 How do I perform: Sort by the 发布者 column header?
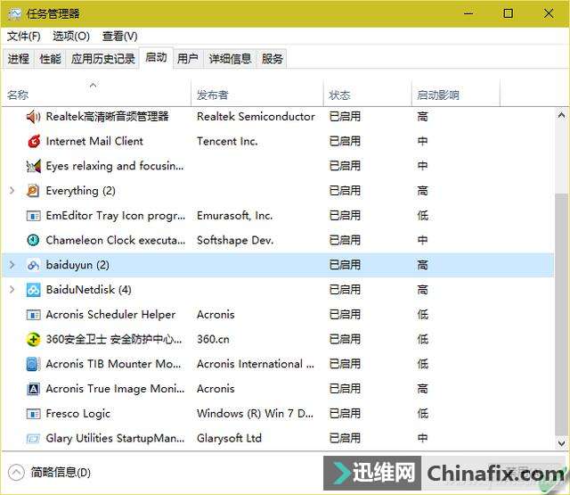tap(257, 95)
